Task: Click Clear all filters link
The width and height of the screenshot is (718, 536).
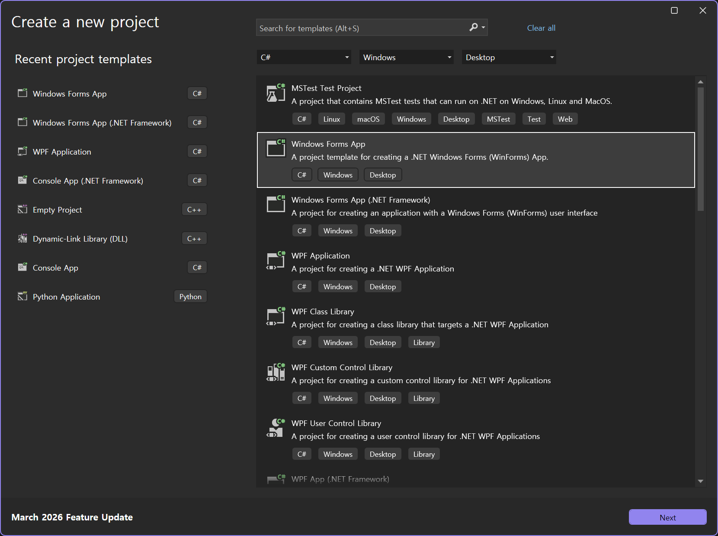Action: pyautogui.click(x=541, y=28)
